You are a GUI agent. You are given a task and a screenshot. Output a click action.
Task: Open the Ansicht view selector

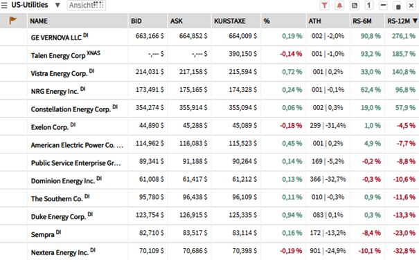click(87, 6)
